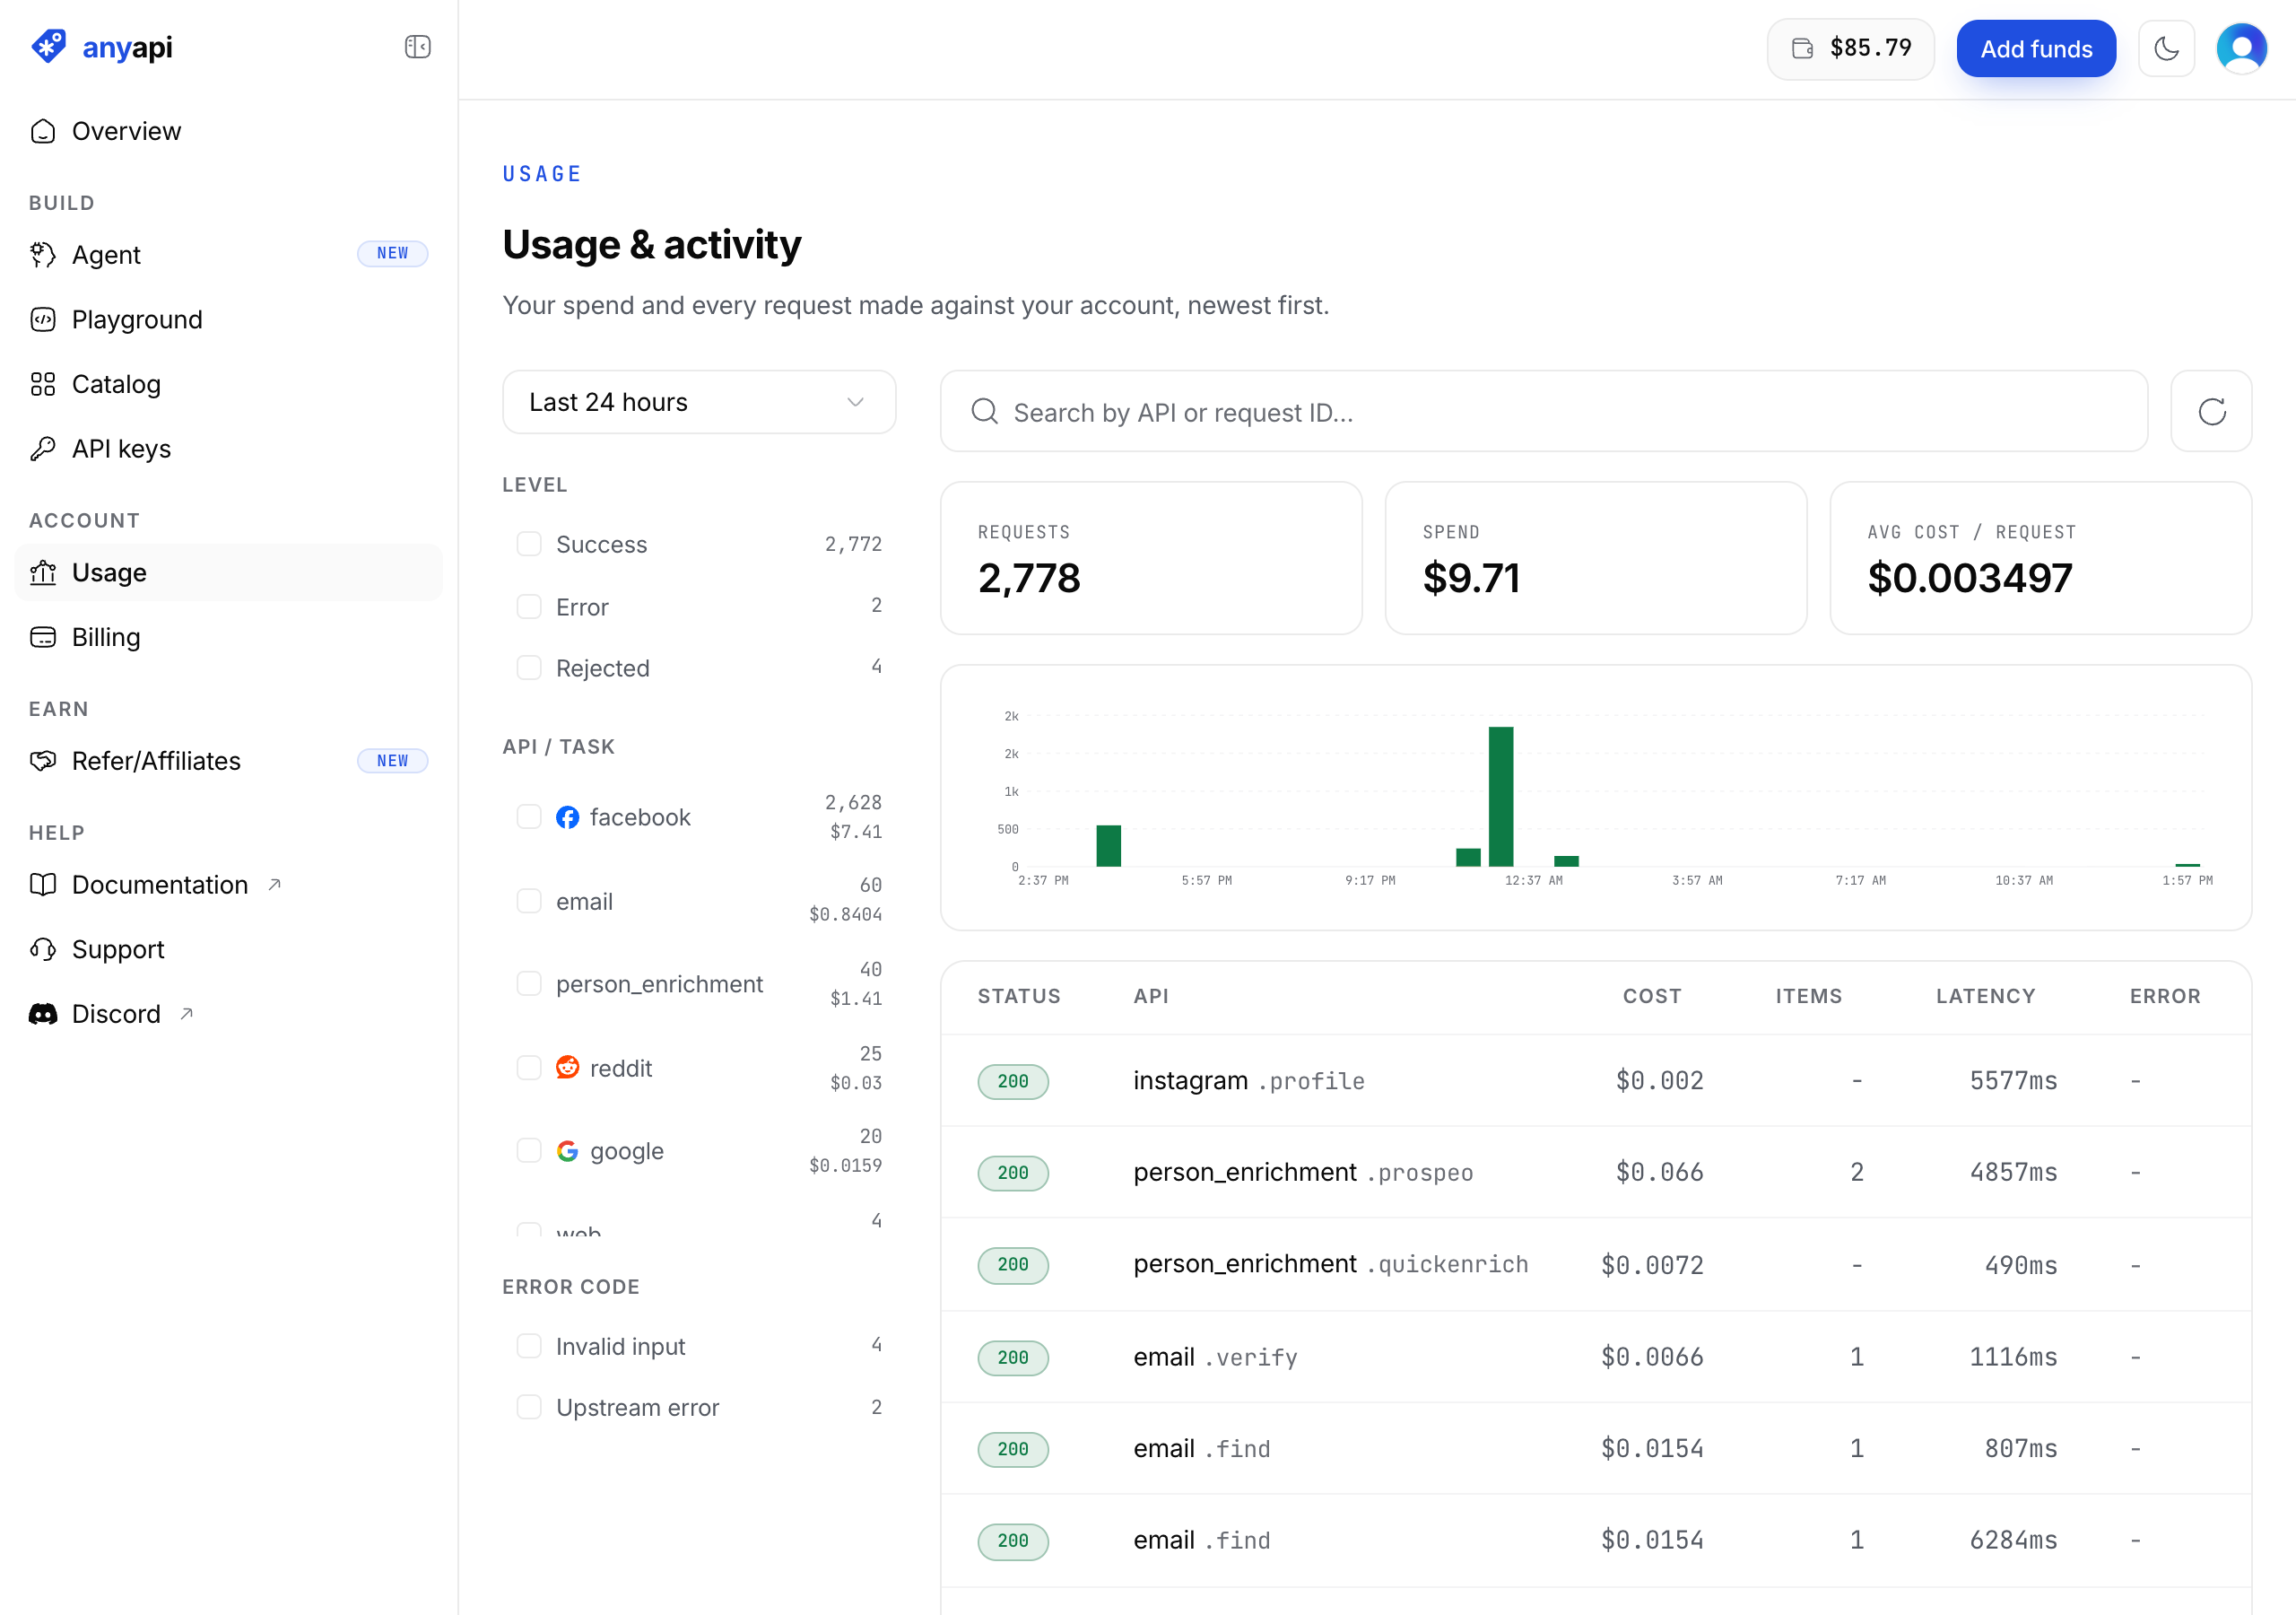Screen dimensions: 2296x1615
Task: Check the Error level filter
Action: 529,607
